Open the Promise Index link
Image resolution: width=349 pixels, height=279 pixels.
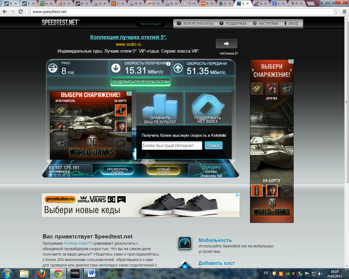click(77, 243)
